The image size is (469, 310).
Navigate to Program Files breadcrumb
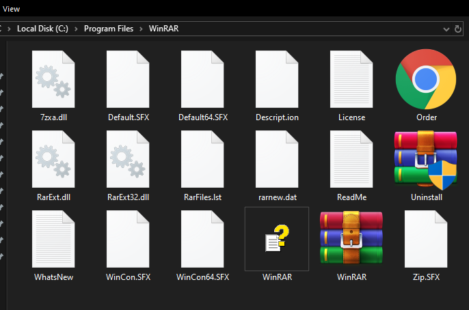pos(109,29)
